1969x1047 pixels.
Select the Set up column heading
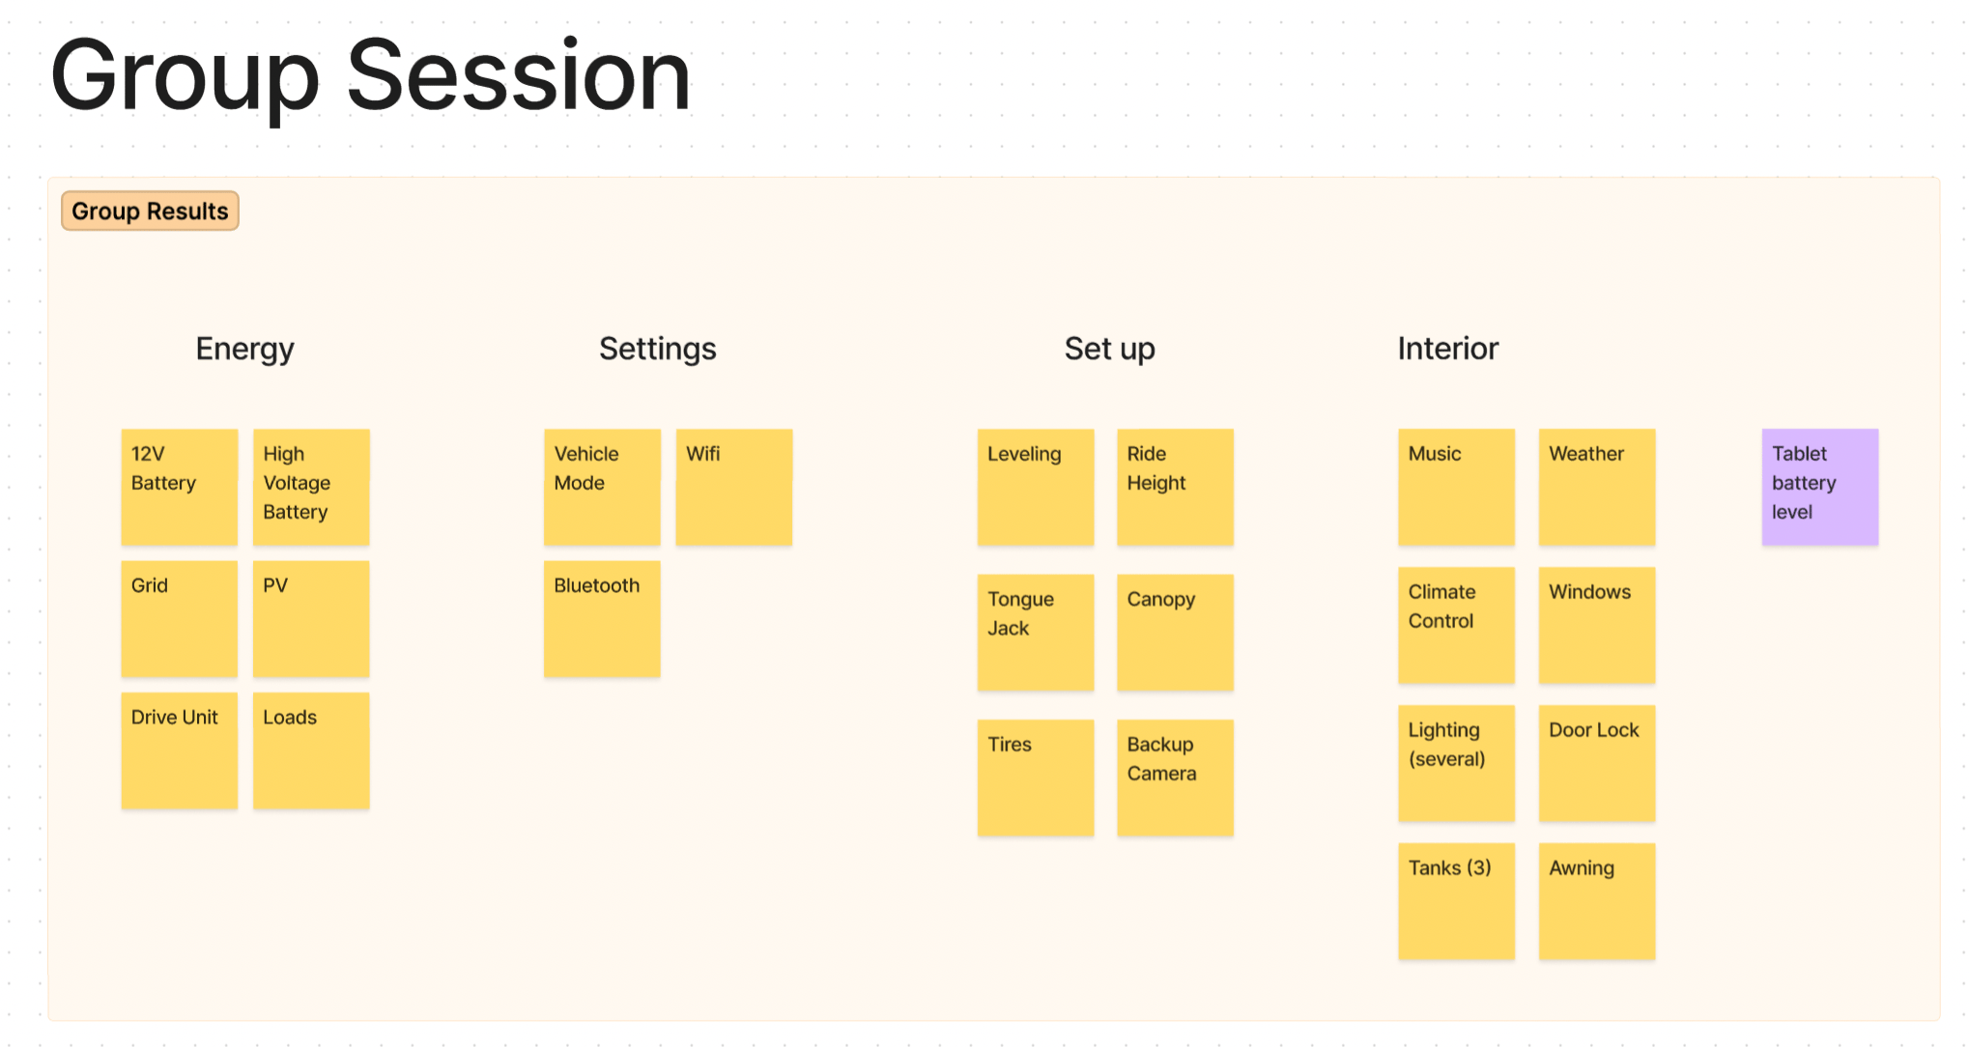[x=1109, y=349]
